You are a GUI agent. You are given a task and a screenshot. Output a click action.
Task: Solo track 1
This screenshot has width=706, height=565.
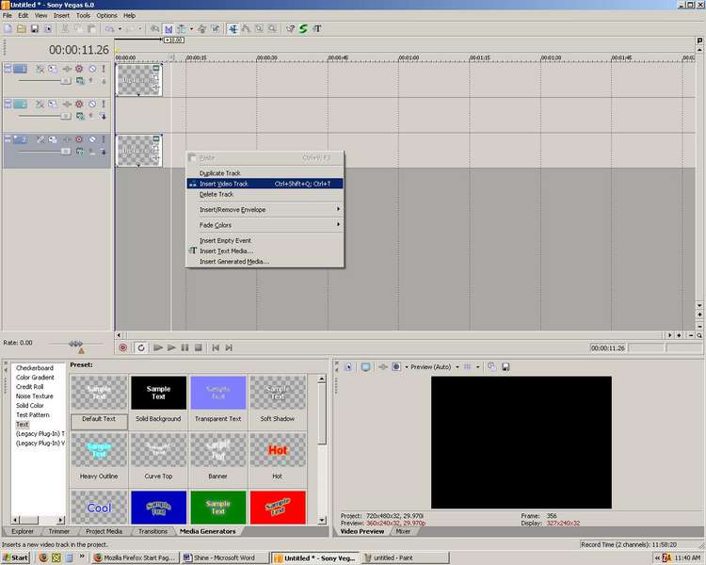point(104,69)
